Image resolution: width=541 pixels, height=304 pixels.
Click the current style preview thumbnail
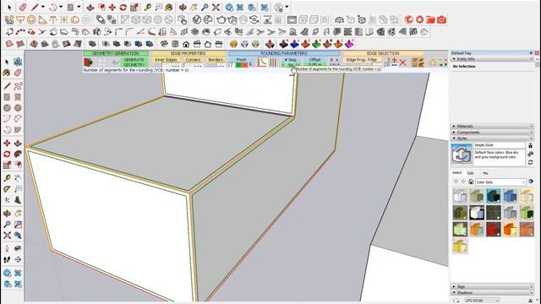tap(462, 154)
